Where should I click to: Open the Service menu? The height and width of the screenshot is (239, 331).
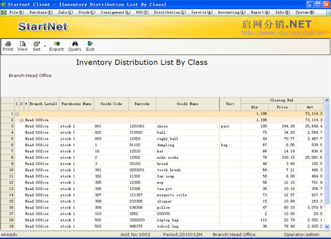pyautogui.click(x=202, y=13)
